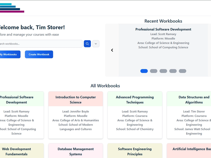Select the Software Engineering Principles card
Viewport: 211px width, 158px height.
(x=135, y=151)
